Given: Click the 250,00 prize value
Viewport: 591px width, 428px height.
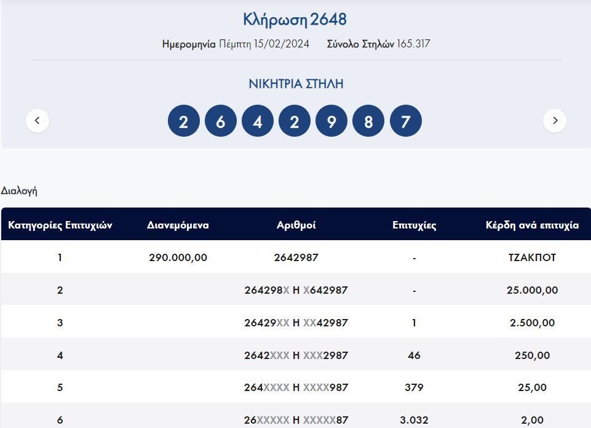Looking at the screenshot, I should [x=532, y=355].
